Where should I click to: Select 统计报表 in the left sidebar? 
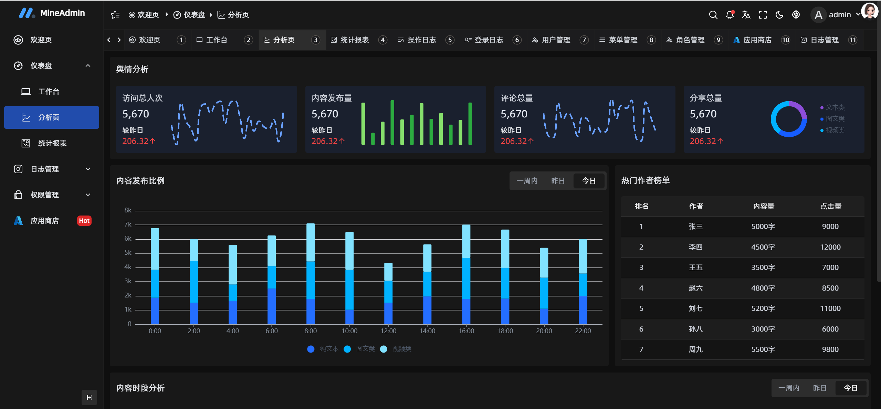click(x=52, y=143)
